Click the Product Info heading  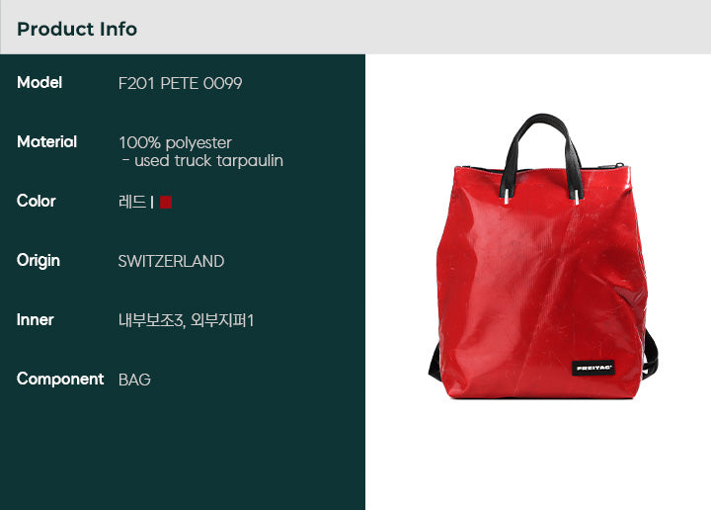tap(77, 29)
